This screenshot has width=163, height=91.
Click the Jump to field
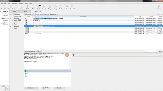tap(160, 14)
